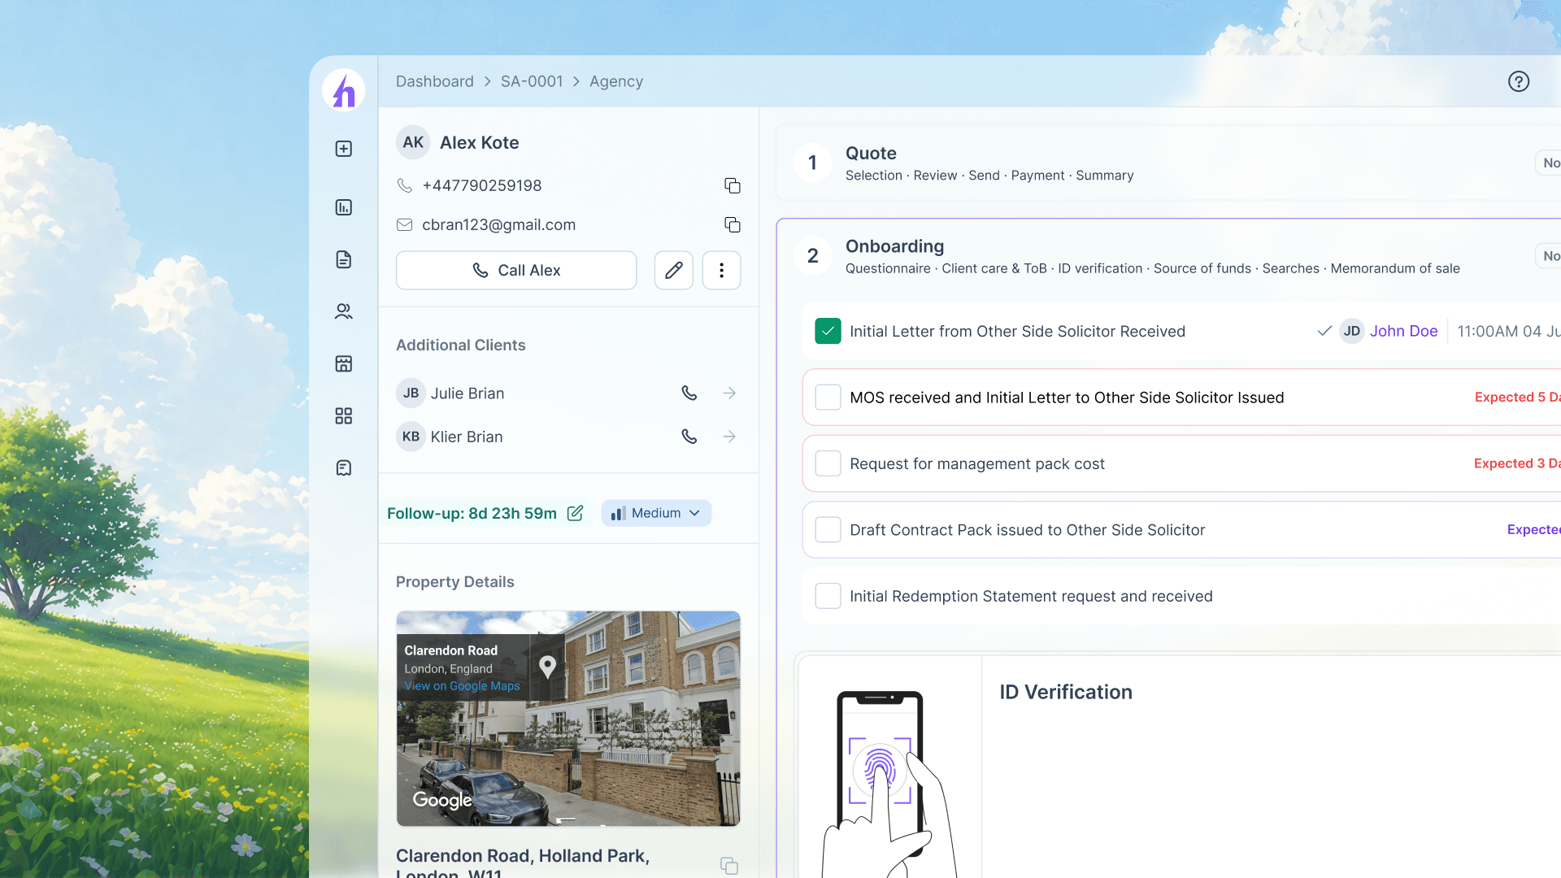
Task: Open the help question mark icon
Action: (1519, 81)
